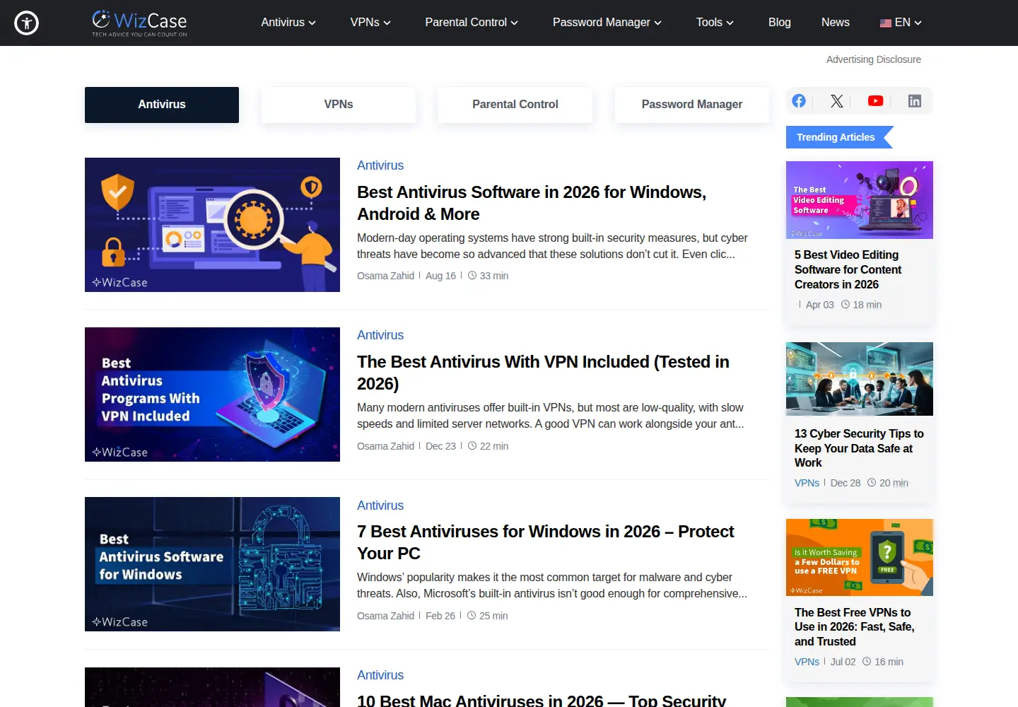This screenshot has height=707, width=1018.
Task: Expand the Password Manager nav dropdown
Action: 607,23
